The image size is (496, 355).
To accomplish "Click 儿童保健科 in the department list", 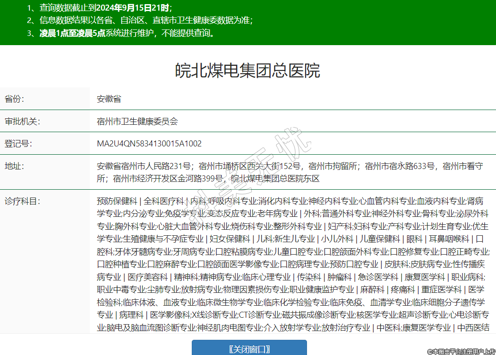I will coord(379,239).
